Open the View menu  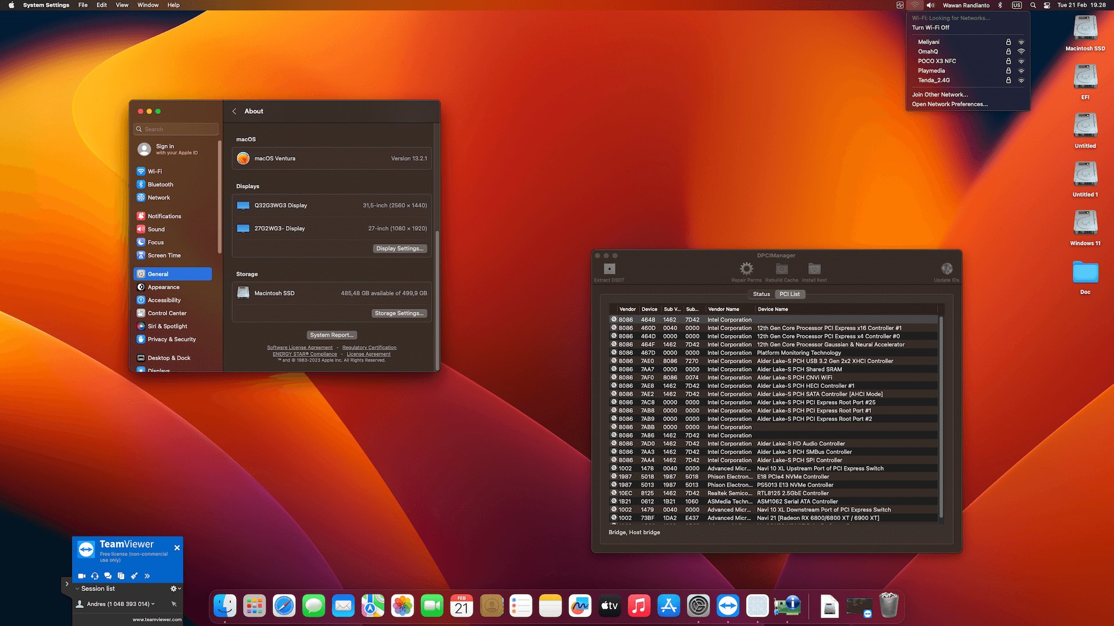(x=122, y=5)
